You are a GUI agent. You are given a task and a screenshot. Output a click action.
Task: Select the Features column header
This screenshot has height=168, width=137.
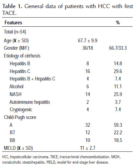pyautogui.click(x=13, y=23)
